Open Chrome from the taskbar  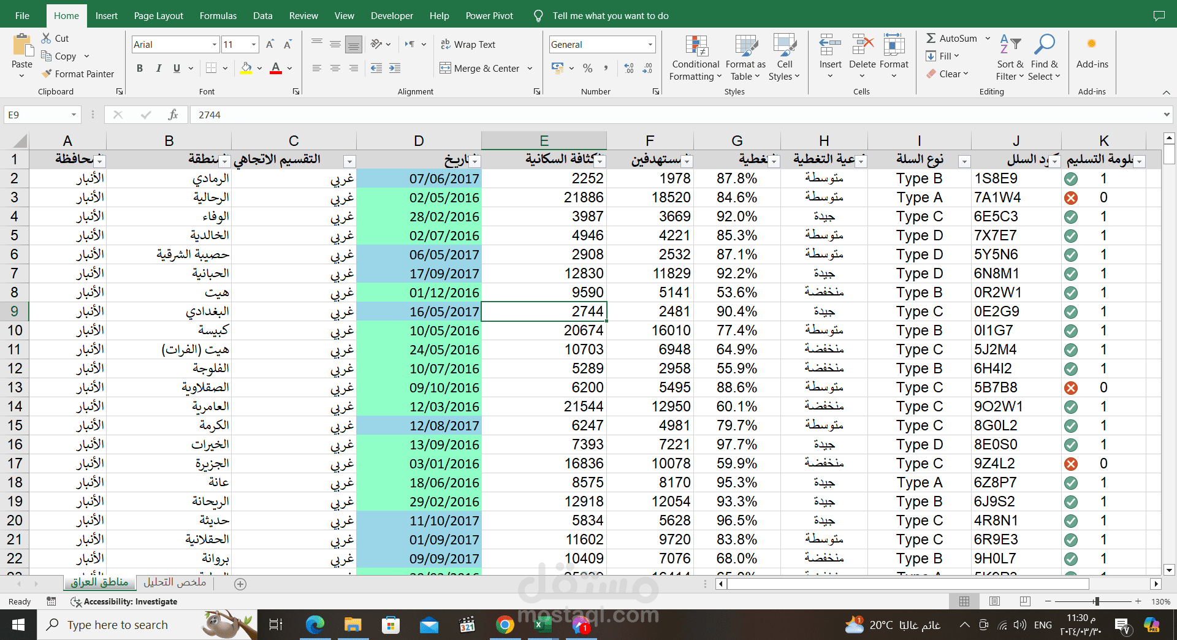505,625
